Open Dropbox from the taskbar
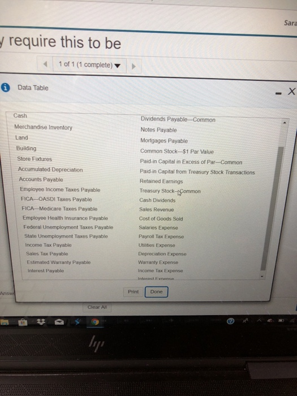 pyautogui.click(x=41, y=321)
